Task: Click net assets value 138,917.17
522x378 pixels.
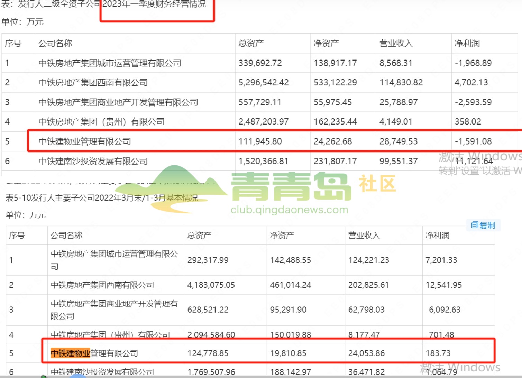Action: [x=335, y=63]
